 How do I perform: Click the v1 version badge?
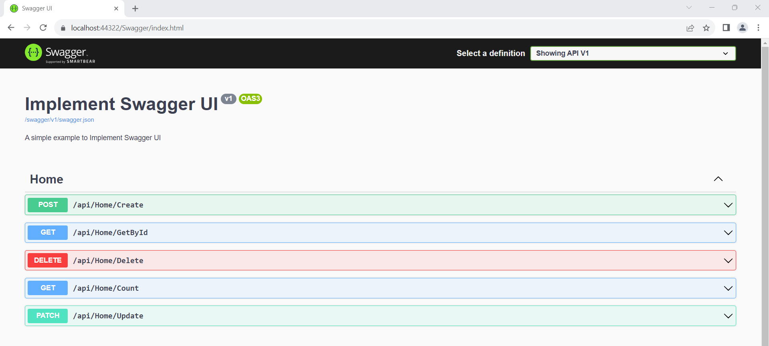point(228,99)
